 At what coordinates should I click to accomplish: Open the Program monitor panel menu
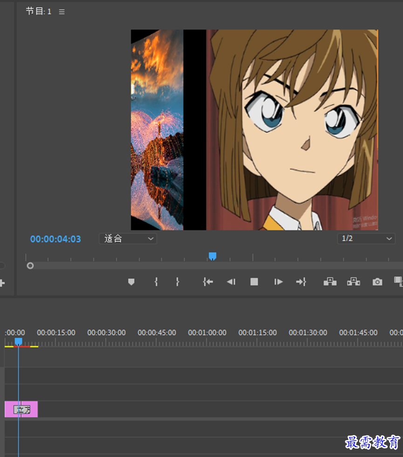pos(61,12)
